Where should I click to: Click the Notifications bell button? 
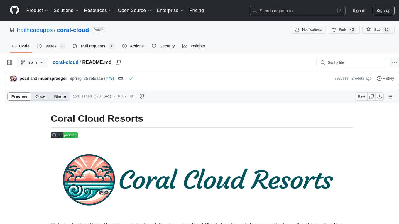(x=308, y=30)
